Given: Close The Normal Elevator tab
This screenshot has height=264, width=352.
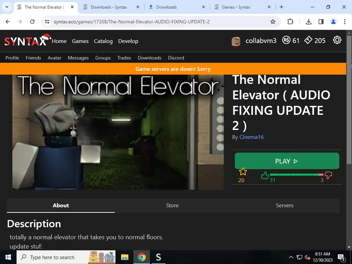Looking at the screenshot, I should (72, 7).
